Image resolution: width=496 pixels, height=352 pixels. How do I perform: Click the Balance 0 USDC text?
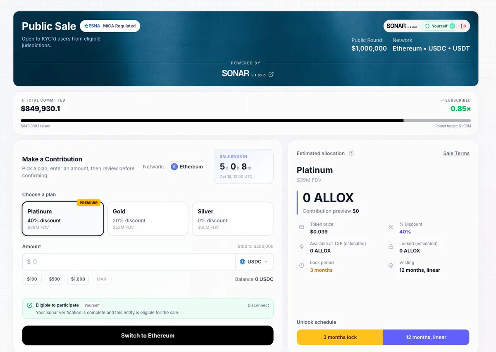point(254,279)
